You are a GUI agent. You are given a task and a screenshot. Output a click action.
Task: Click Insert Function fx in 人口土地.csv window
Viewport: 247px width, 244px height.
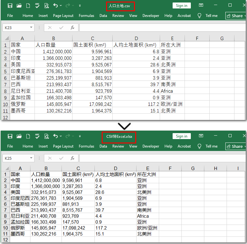[x=72, y=28]
